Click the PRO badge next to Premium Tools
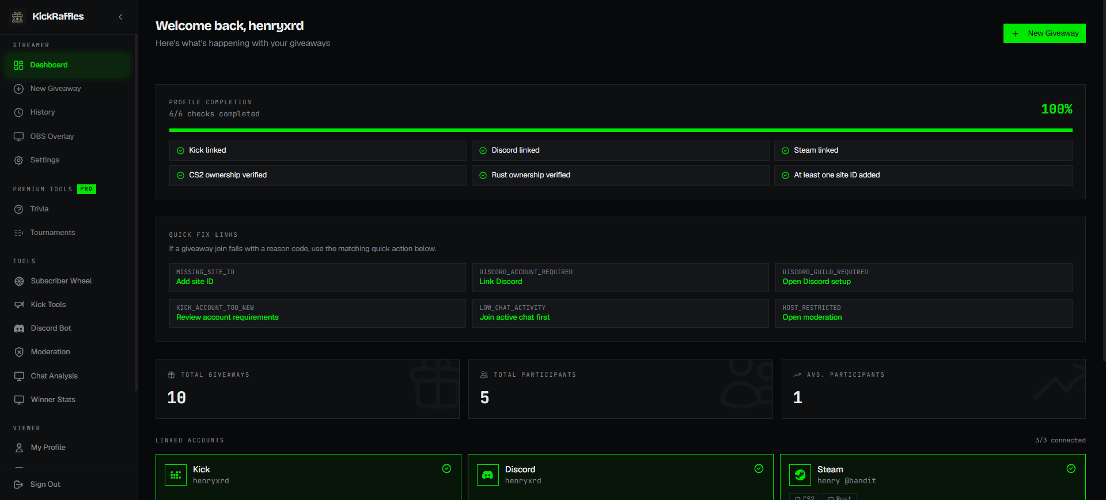 point(86,189)
